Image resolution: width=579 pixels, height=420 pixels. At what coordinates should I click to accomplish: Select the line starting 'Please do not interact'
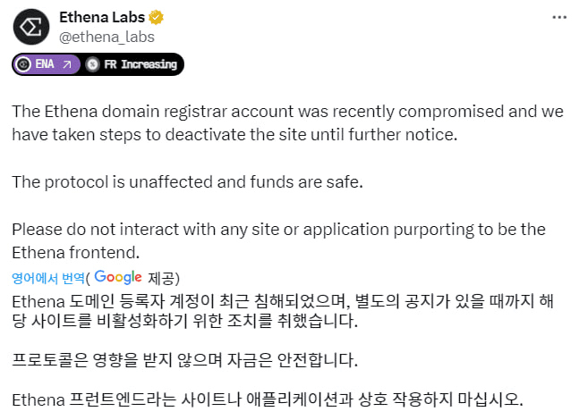click(279, 230)
